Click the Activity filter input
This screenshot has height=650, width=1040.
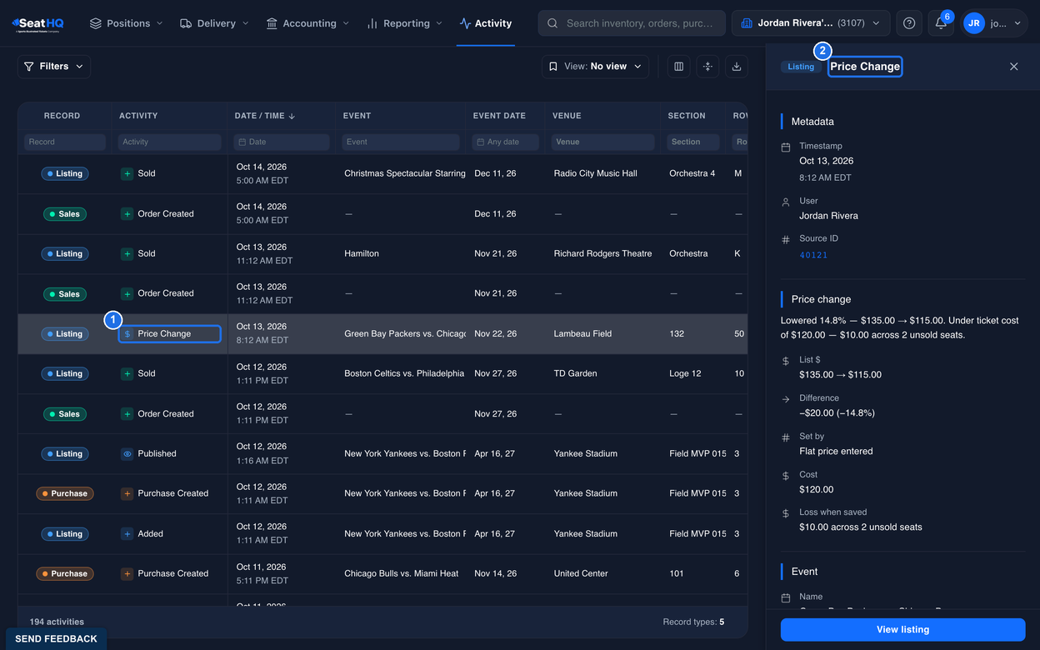[170, 142]
